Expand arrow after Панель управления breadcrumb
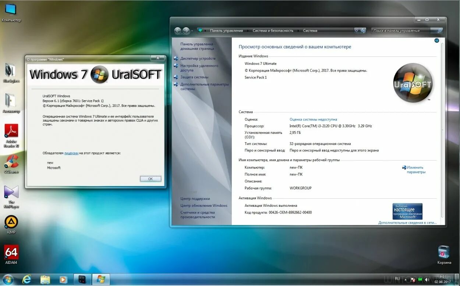Viewport: 460px width, 286px height. tap(248, 31)
